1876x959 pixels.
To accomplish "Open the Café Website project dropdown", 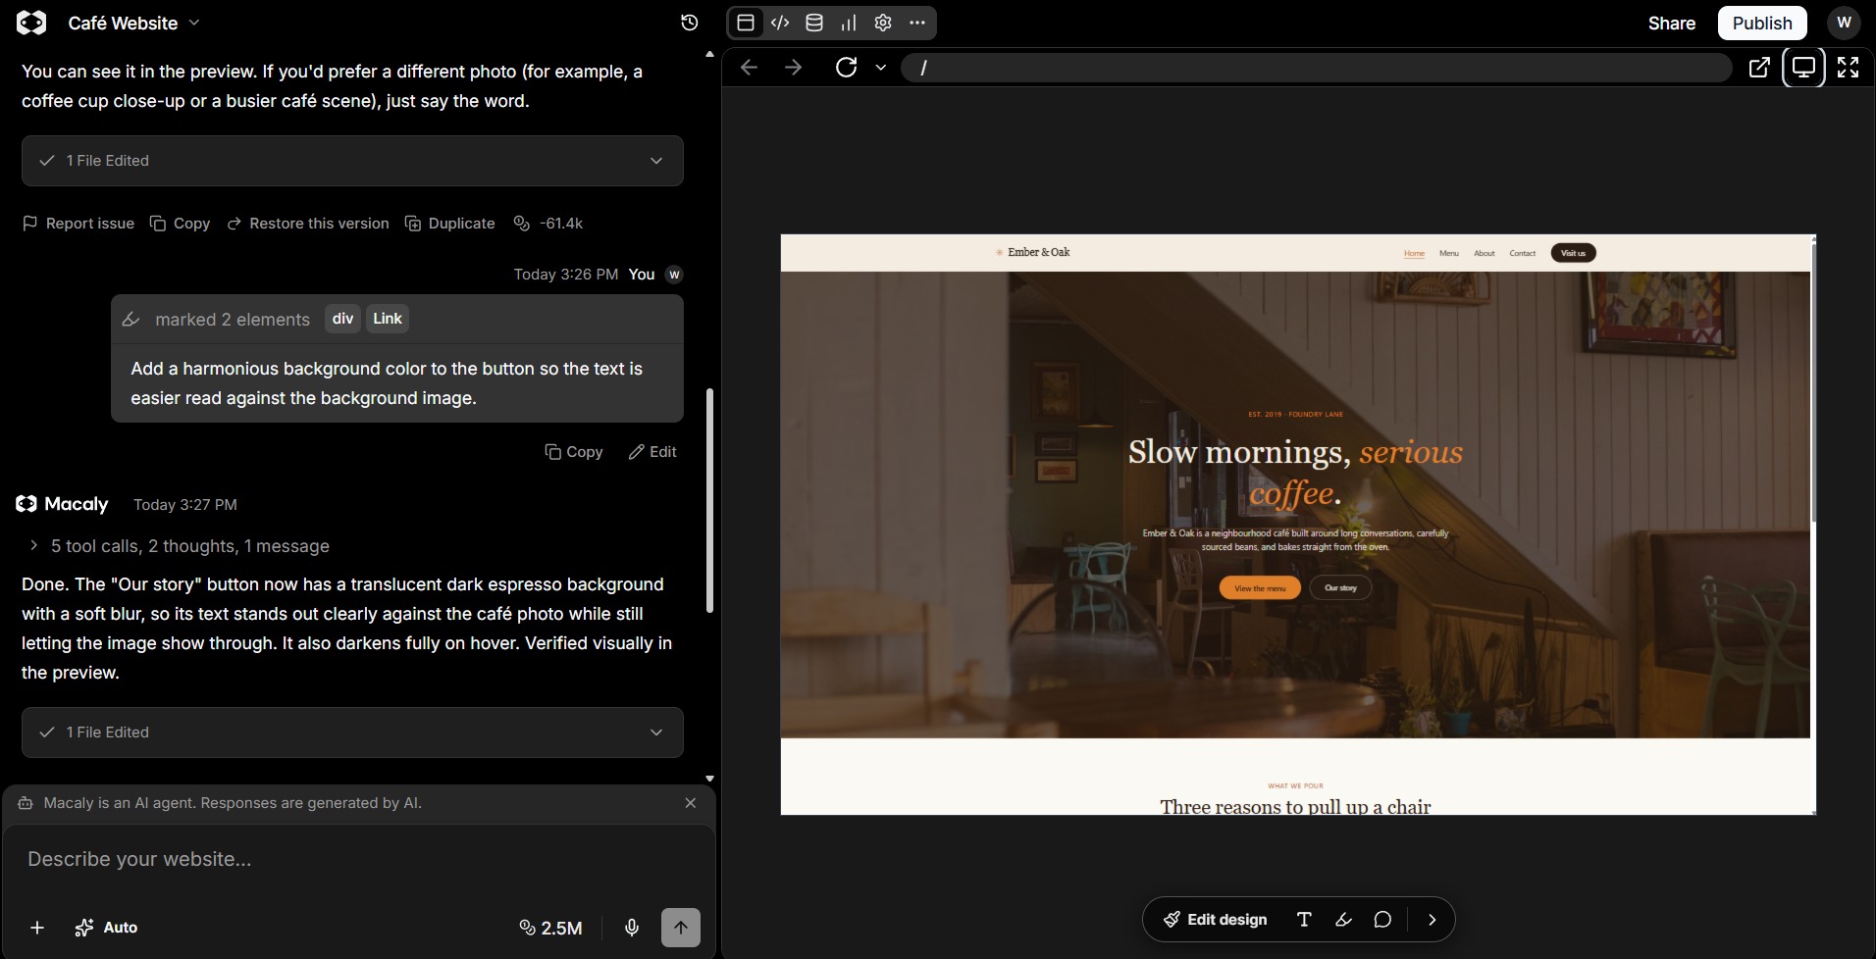I will coord(134,23).
